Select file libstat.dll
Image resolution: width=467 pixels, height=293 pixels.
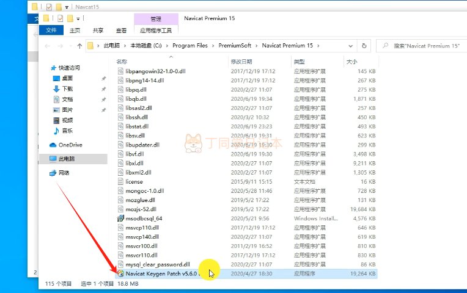[137, 126]
